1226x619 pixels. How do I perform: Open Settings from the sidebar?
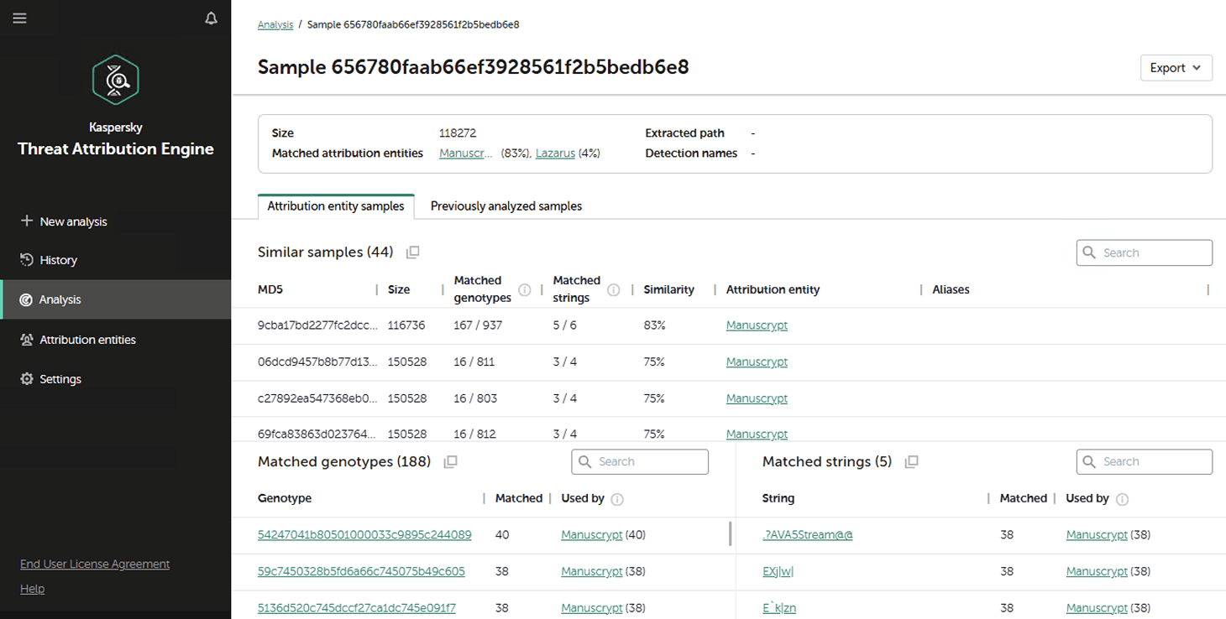pos(60,379)
